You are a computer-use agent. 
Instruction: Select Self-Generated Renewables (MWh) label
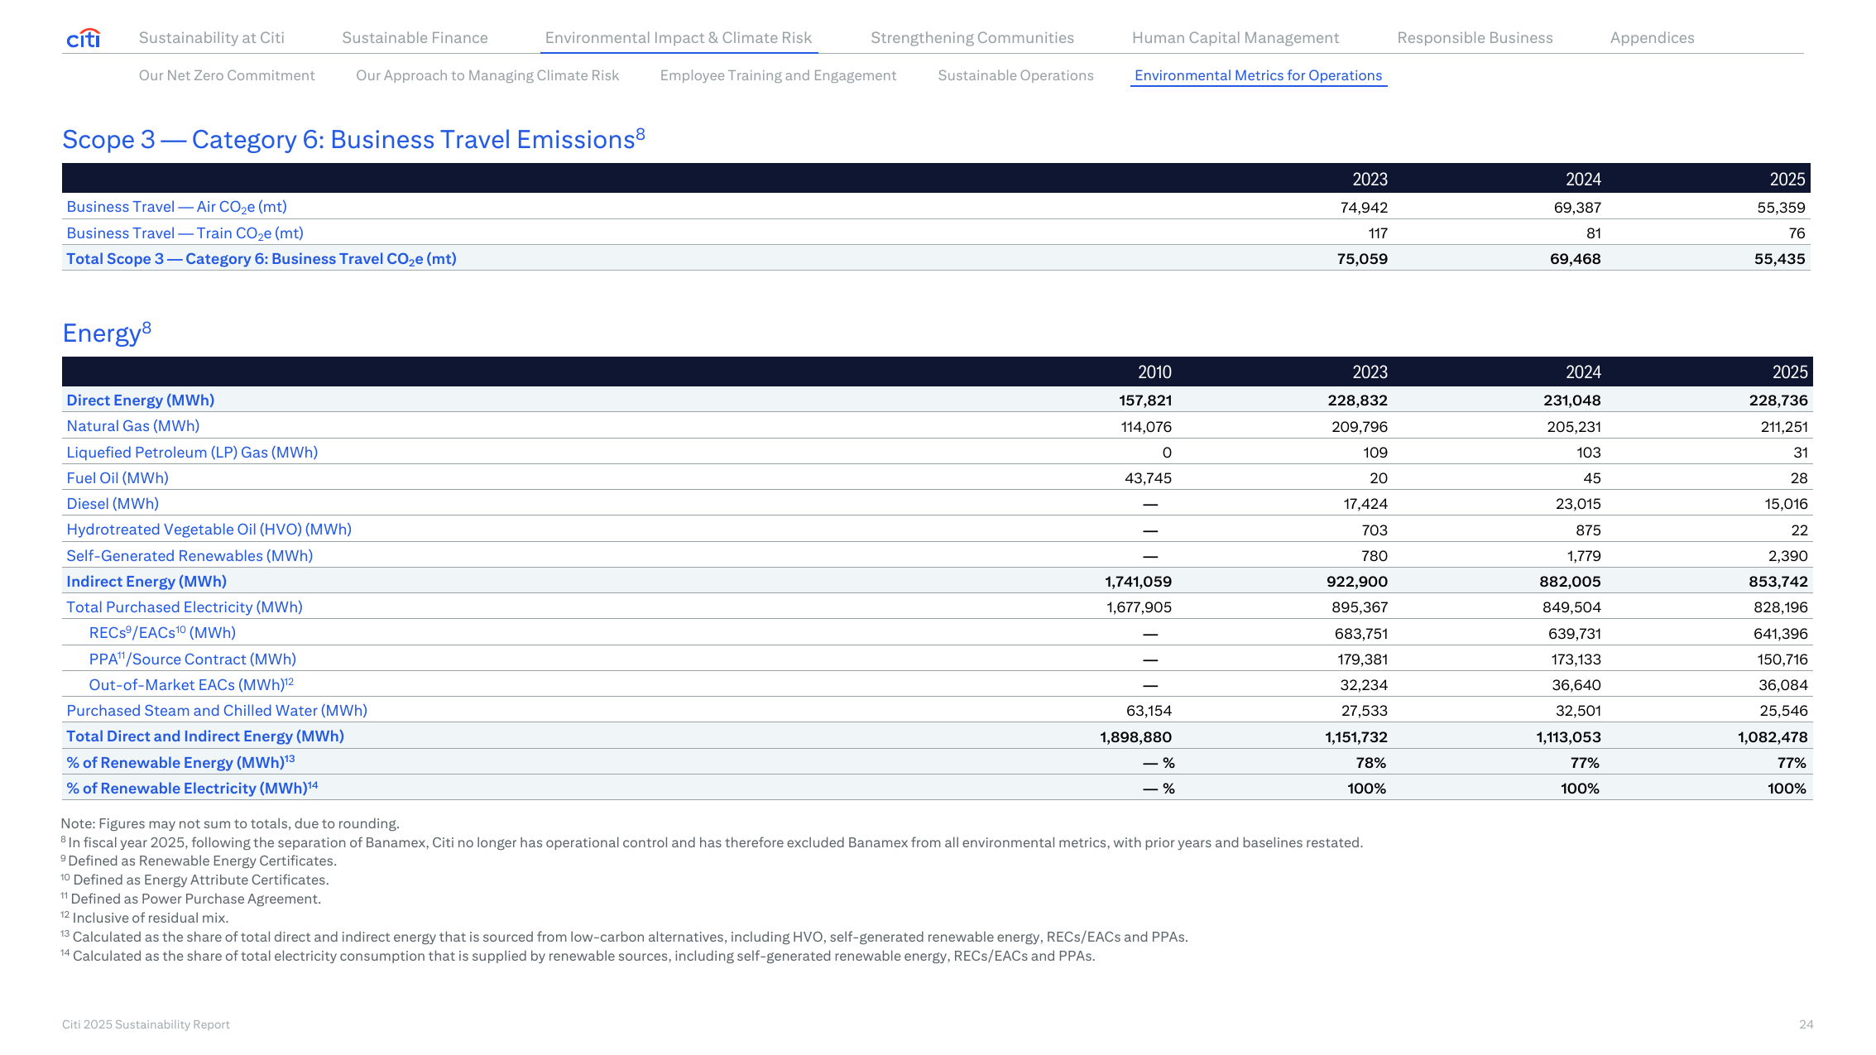[190, 556]
